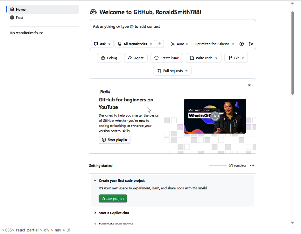Click the No repositories found text

(27, 33)
